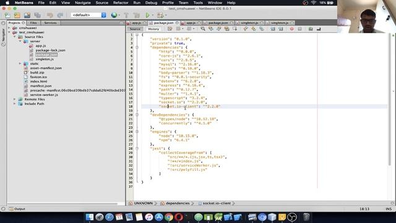The height and width of the screenshot is (223, 396).
Task: Click the Undo toolbar icon
Action: point(50,15)
